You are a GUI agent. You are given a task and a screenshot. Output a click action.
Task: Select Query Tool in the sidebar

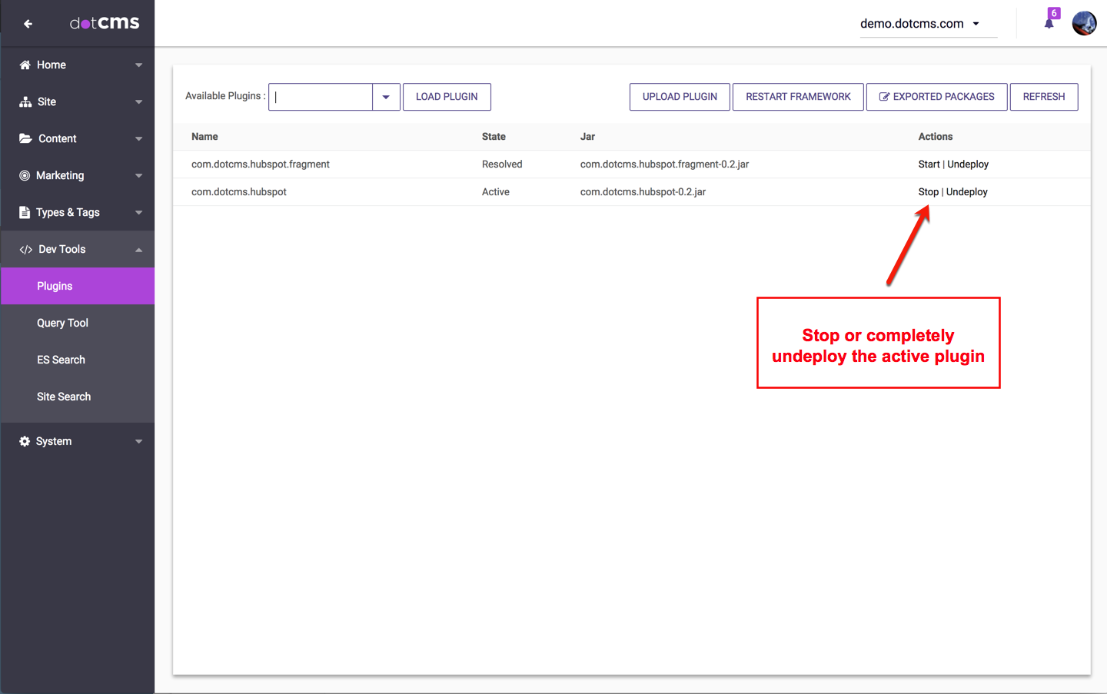tap(62, 323)
